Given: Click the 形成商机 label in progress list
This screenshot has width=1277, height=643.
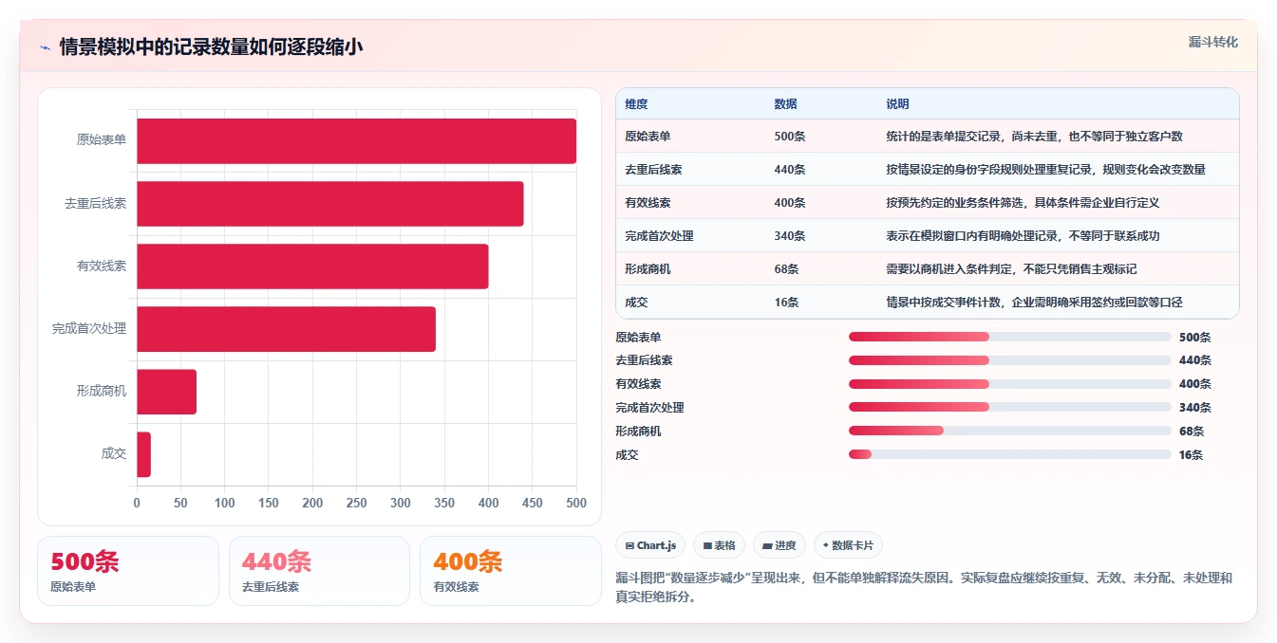Looking at the screenshot, I should coord(638,432).
